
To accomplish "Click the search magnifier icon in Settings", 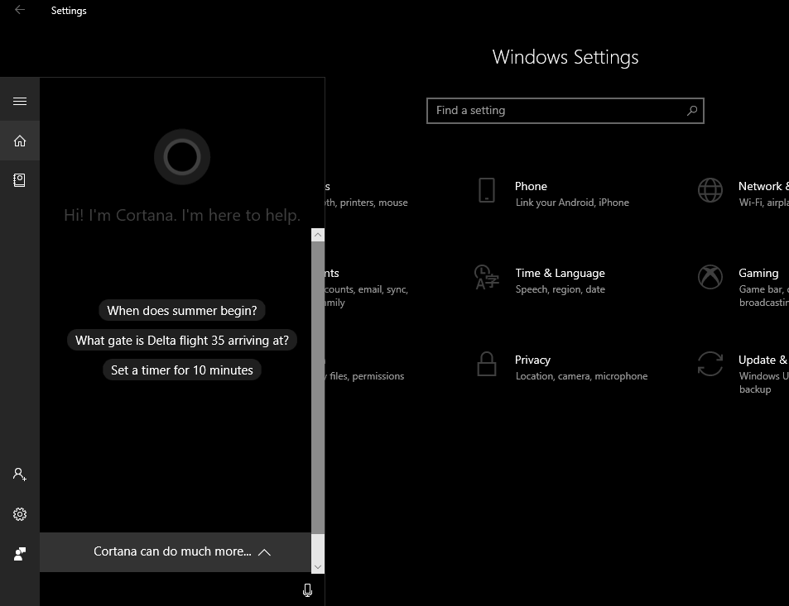I will (x=692, y=111).
